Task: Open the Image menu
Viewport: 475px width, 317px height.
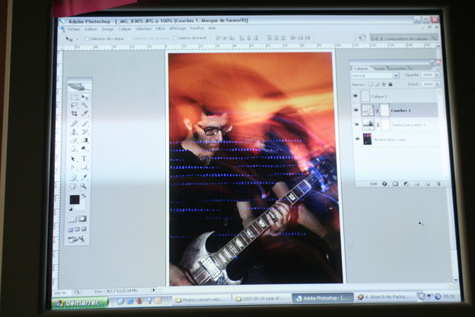Action: point(107,29)
